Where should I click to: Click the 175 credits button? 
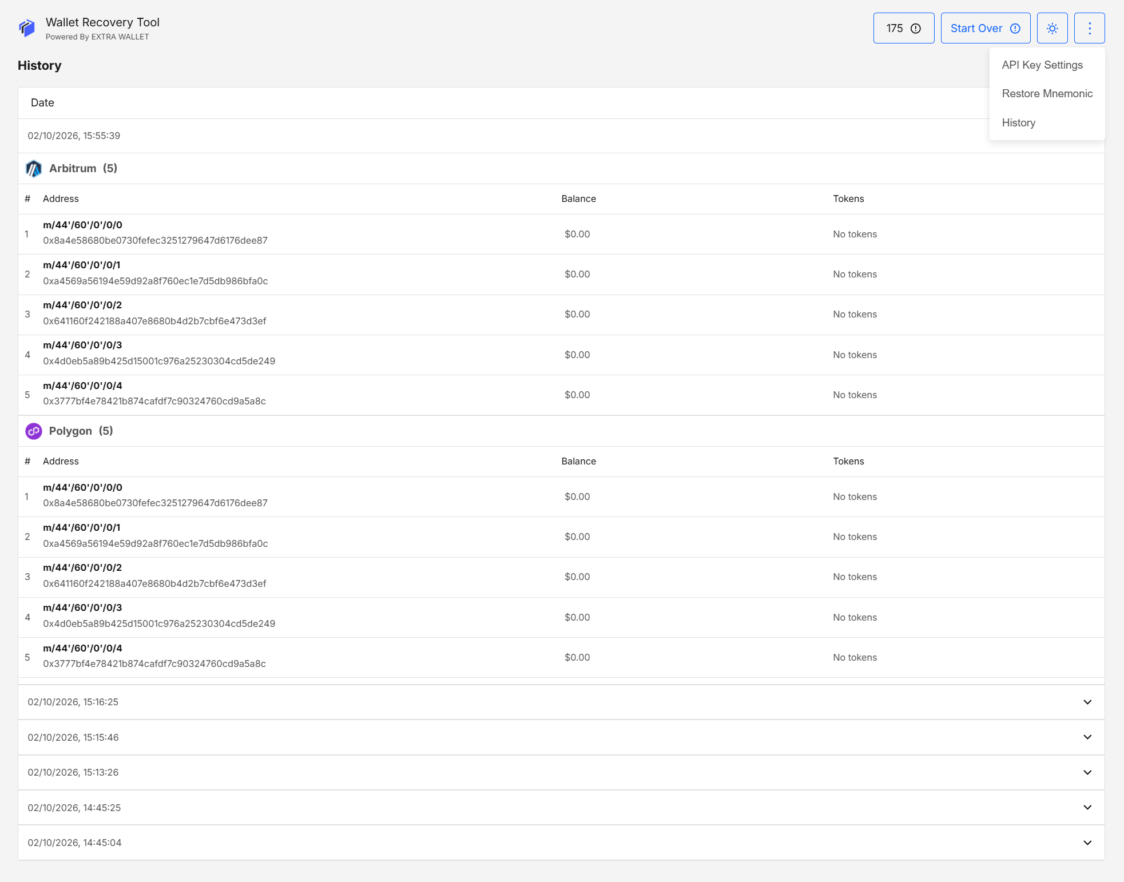point(895,29)
